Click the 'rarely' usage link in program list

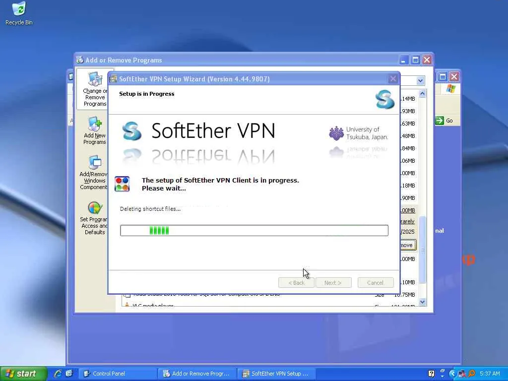407,221
